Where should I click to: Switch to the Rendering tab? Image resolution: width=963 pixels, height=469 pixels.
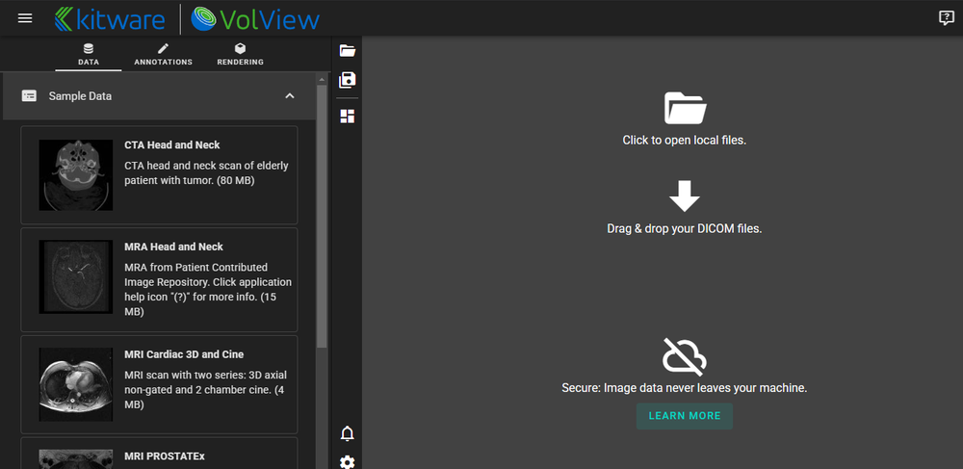(x=240, y=54)
